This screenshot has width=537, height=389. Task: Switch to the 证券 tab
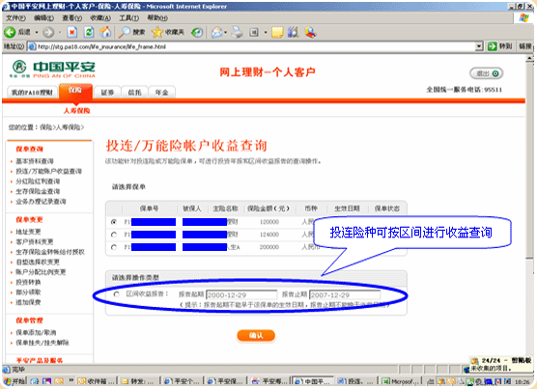pyautogui.click(x=107, y=93)
